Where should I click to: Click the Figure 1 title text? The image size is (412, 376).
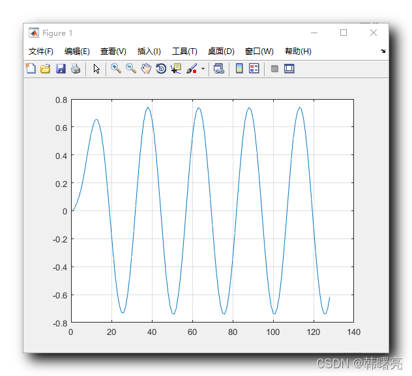pyautogui.click(x=57, y=33)
